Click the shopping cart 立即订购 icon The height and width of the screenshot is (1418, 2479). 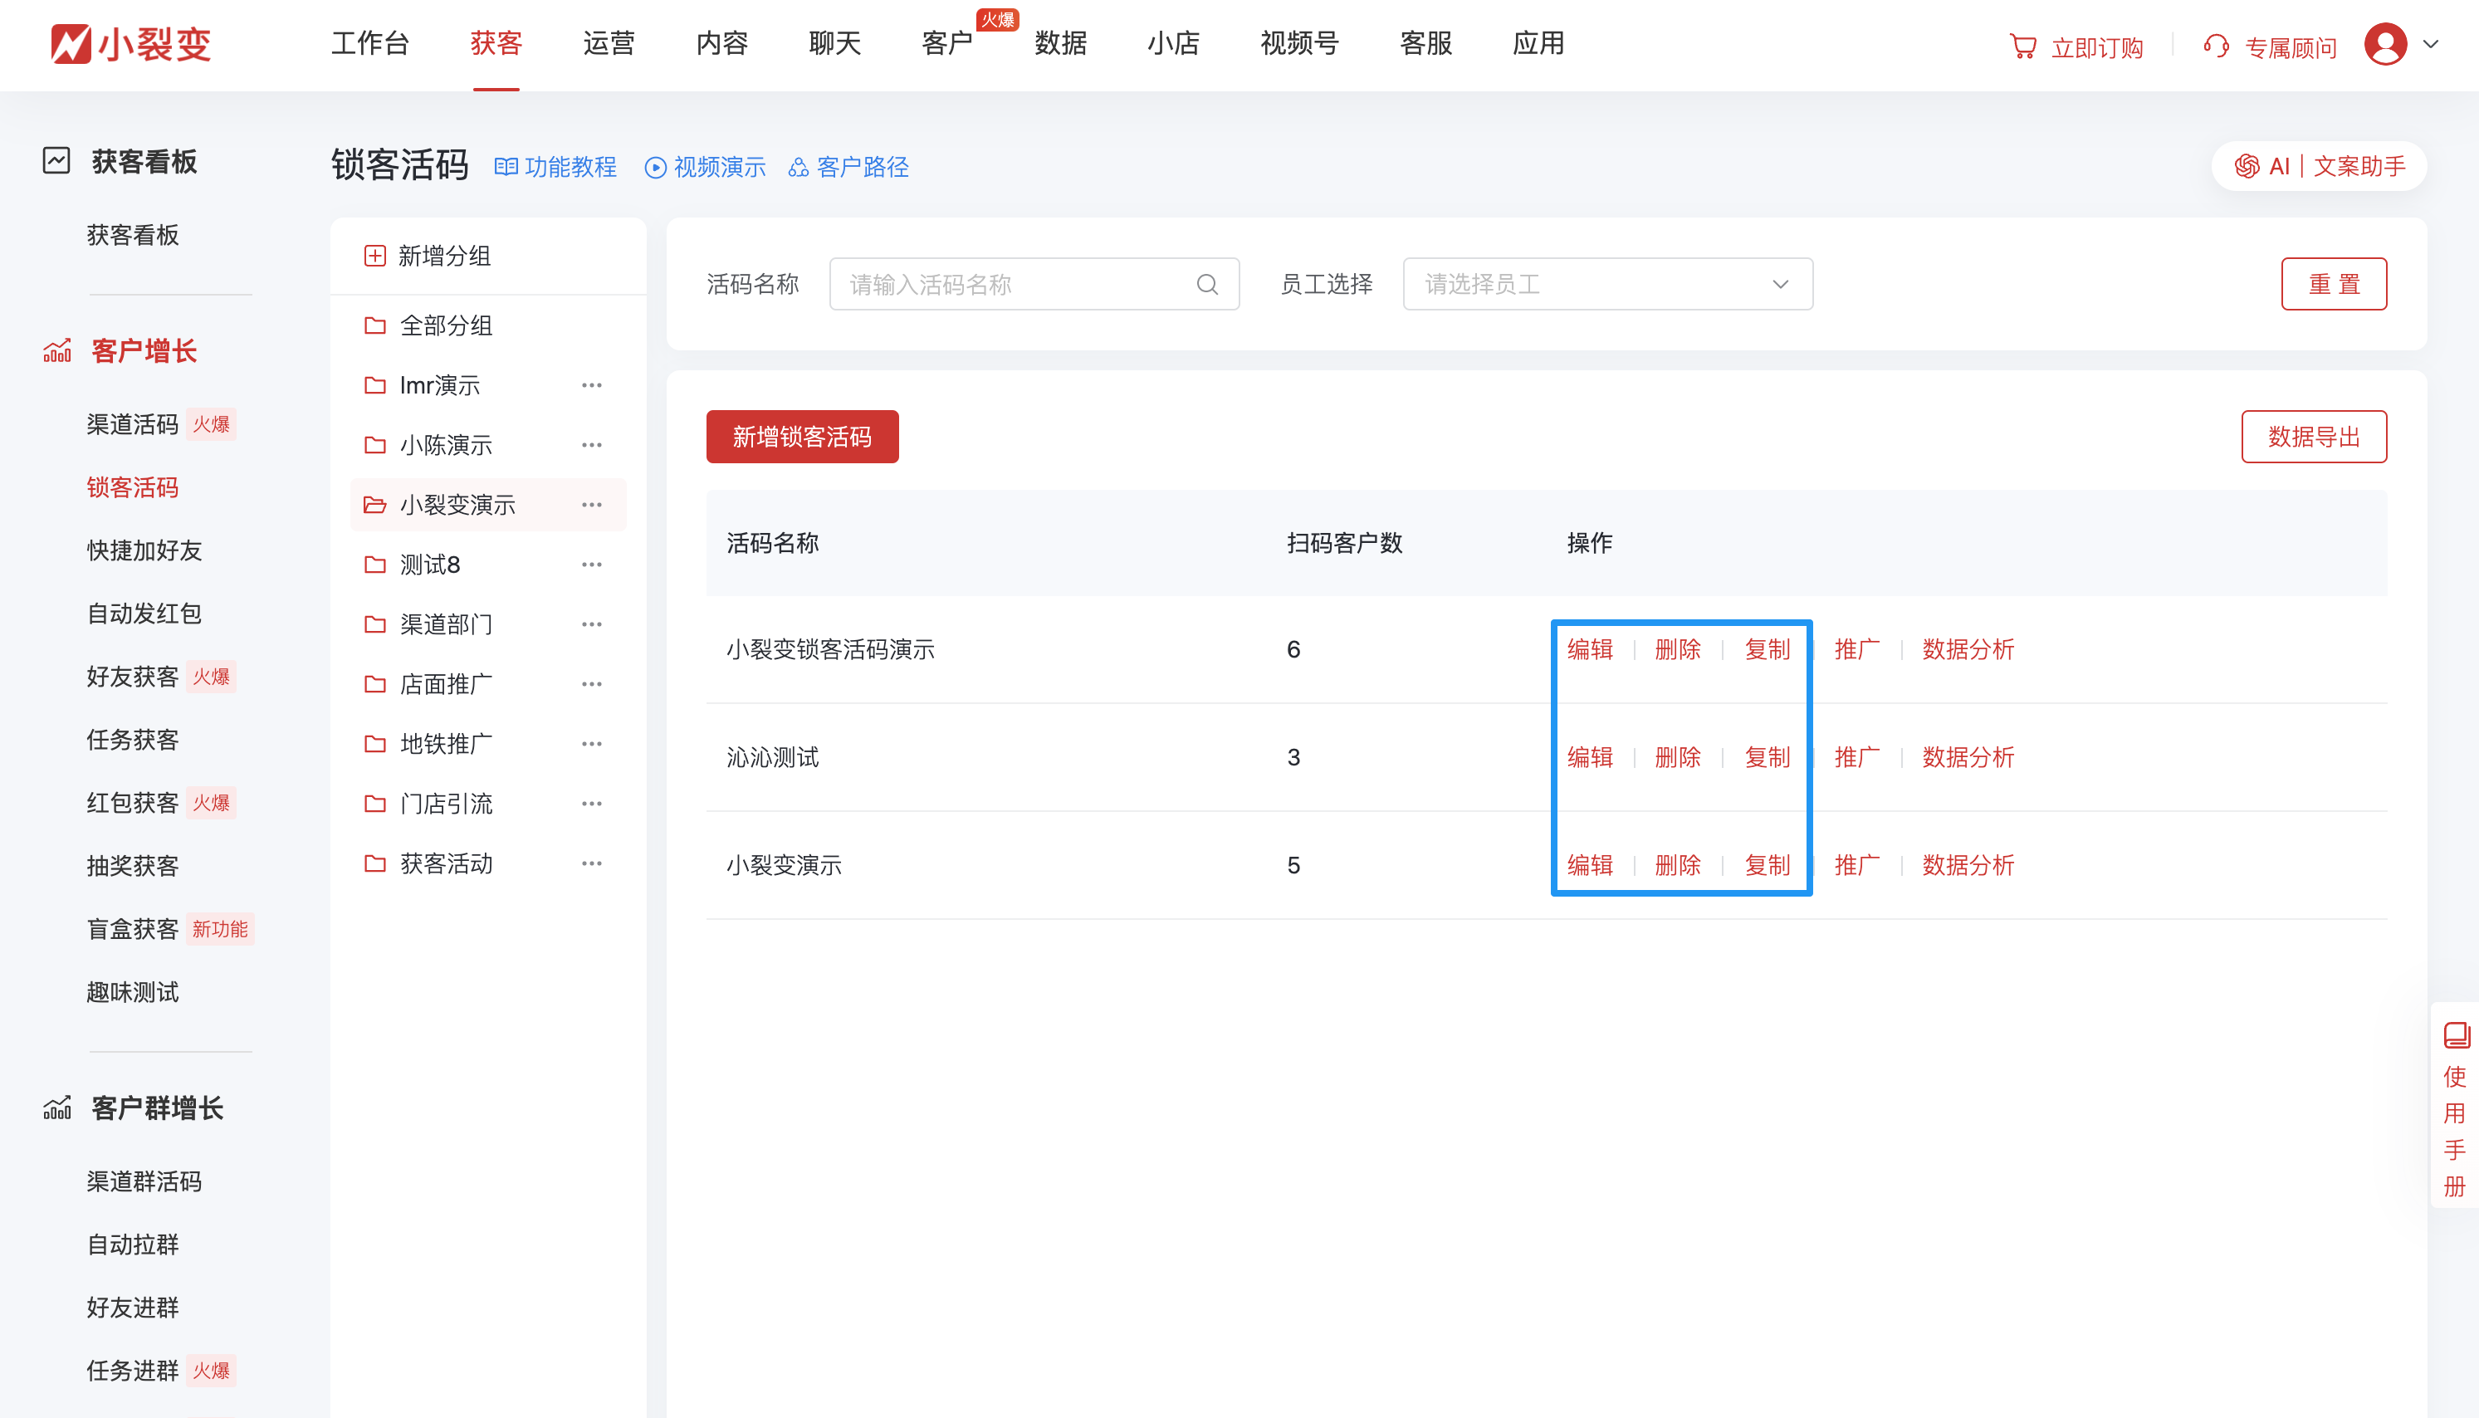point(2023,45)
